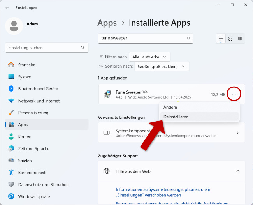Click search icon in tune sweeper field
Viewport: 253px width, 205px height.
(x=189, y=38)
